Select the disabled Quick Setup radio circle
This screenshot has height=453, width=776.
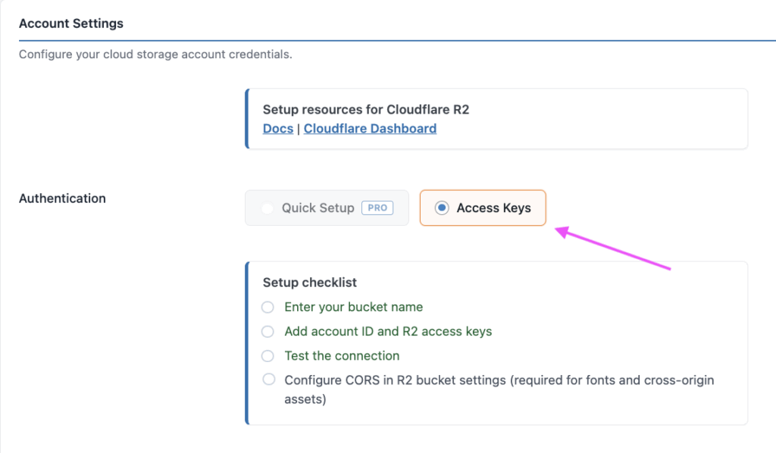(x=267, y=208)
